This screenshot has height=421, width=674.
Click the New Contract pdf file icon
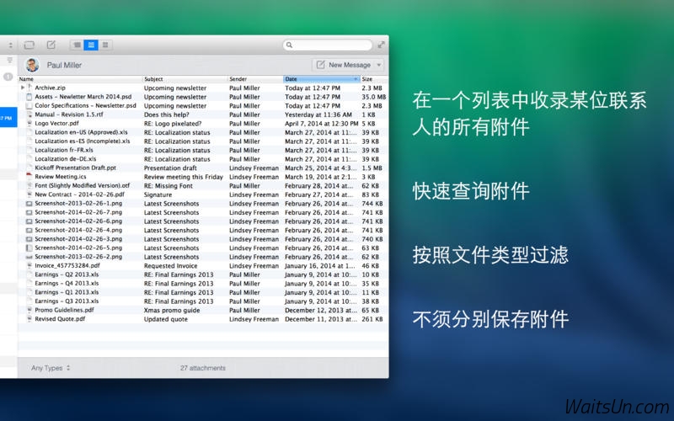tap(29, 195)
